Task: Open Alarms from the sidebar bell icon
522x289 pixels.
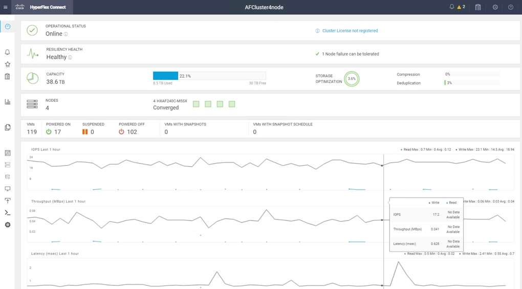Action: pyautogui.click(x=7, y=52)
